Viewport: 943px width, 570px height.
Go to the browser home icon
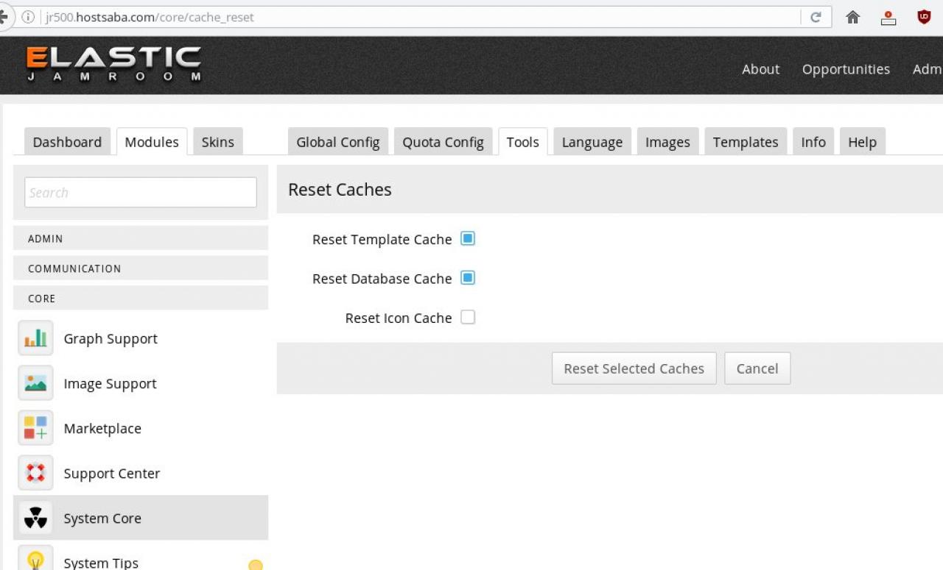[853, 17]
